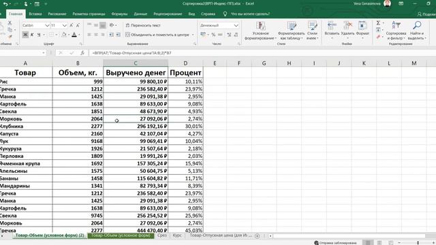Viewport: 436px width, 245px height.
Task: Open the Рецензирование ribbon tab
Action: pos(168,14)
